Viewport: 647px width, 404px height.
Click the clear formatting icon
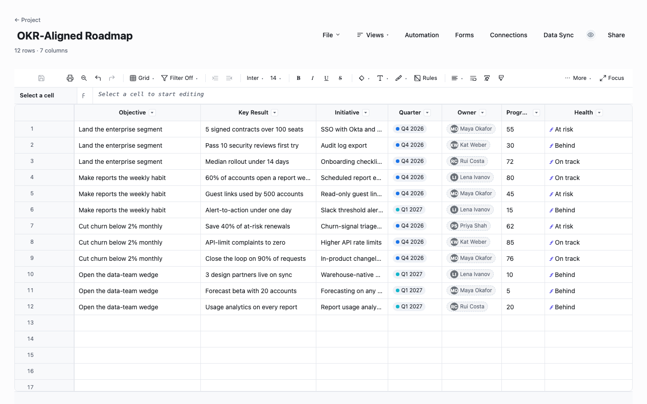click(487, 78)
